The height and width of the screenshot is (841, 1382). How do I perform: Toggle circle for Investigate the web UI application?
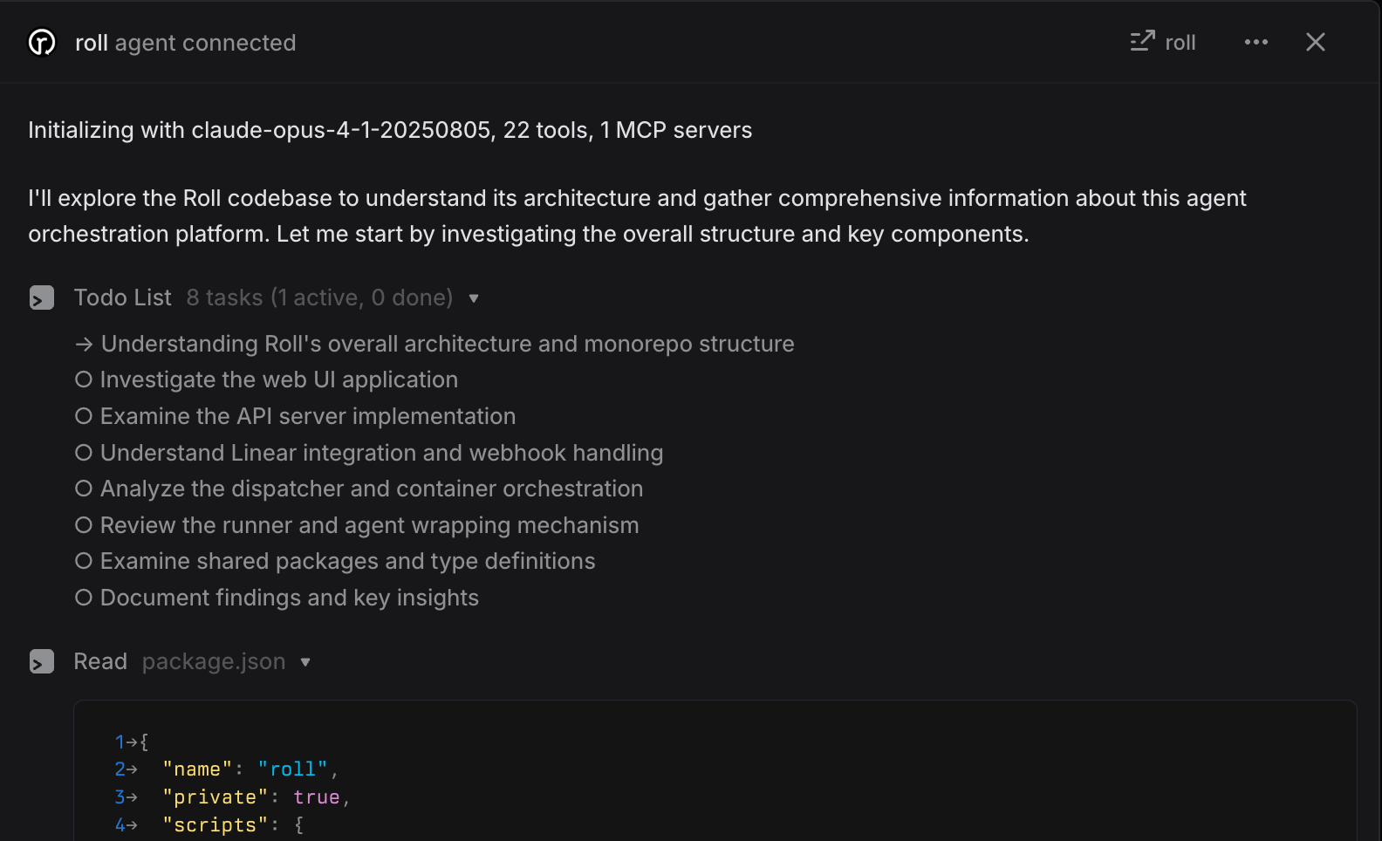[x=84, y=379]
